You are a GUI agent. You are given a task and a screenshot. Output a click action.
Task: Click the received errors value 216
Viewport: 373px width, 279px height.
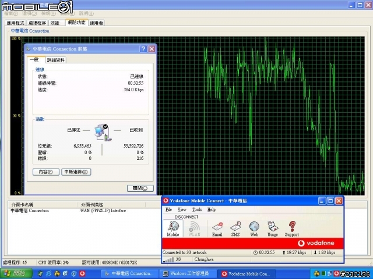(140, 158)
